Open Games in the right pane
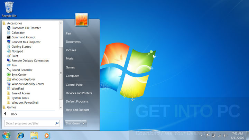 [70, 67]
